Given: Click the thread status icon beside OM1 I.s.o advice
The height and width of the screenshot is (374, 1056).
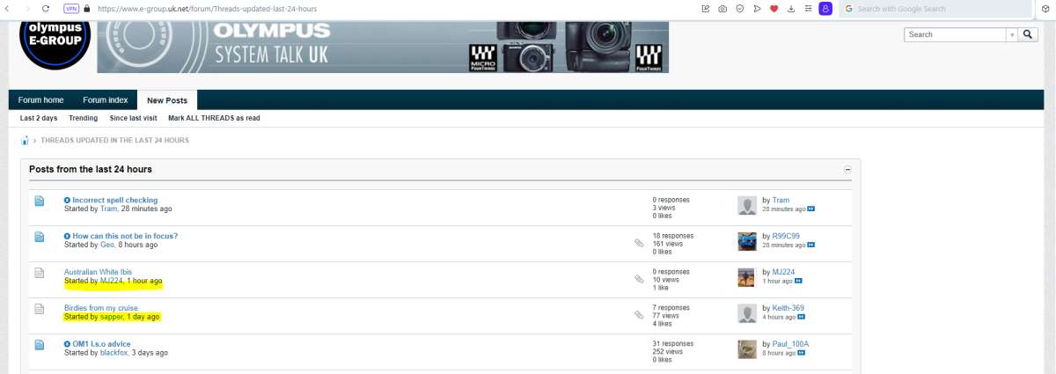Looking at the screenshot, I should 39,345.
